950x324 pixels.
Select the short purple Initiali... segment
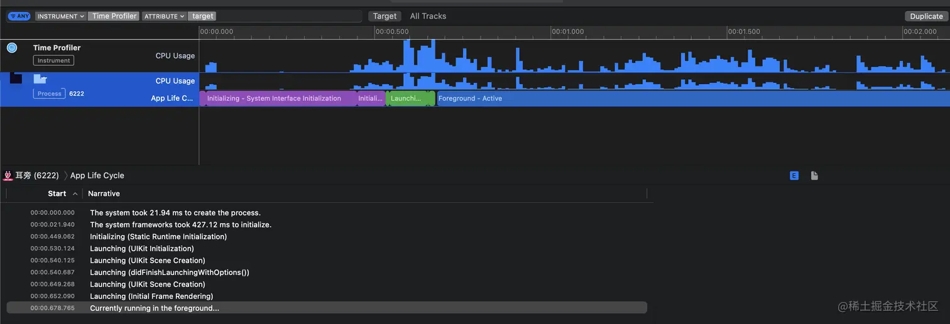pos(371,99)
